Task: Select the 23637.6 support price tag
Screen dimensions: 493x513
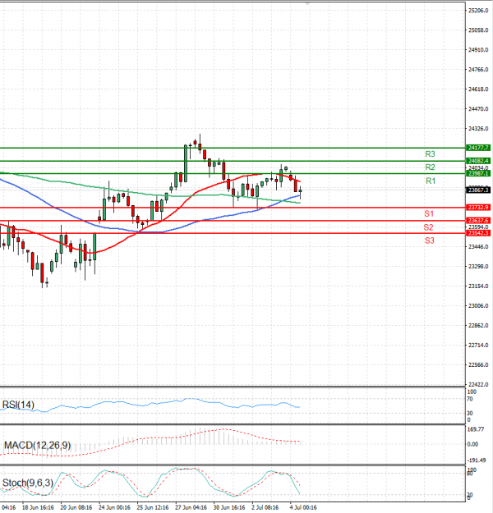Action: coord(478,221)
